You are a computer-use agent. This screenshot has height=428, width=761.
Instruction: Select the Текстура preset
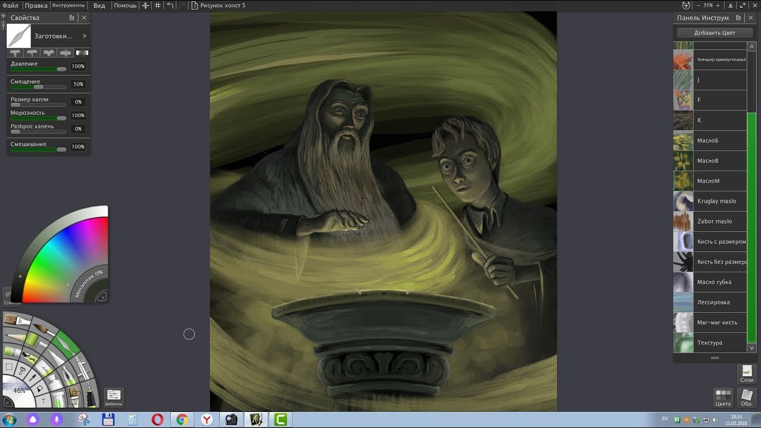click(x=710, y=342)
